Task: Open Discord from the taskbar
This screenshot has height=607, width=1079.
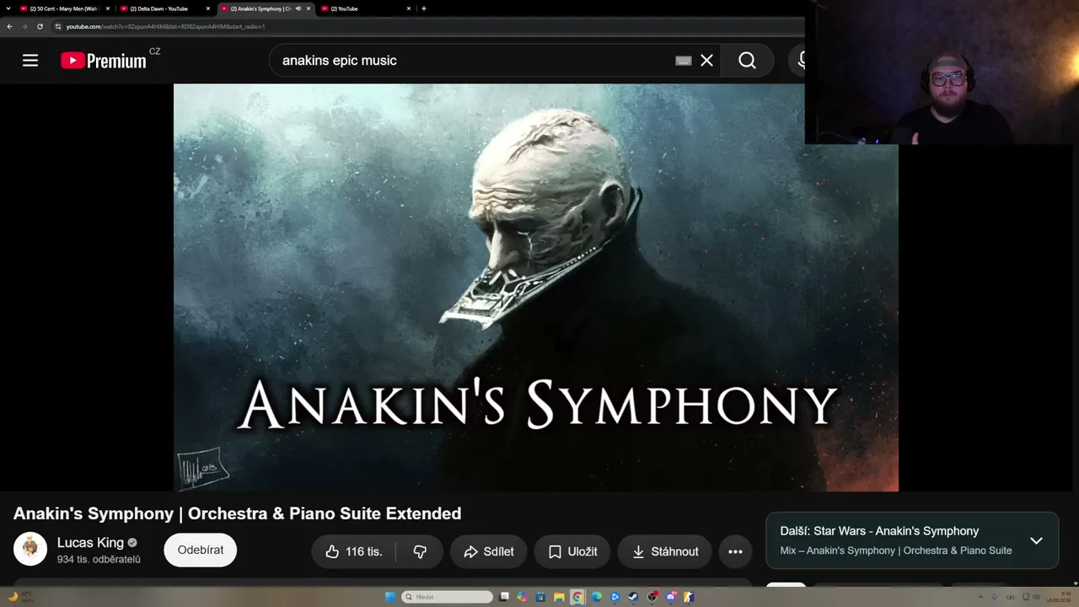Action: (671, 597)
